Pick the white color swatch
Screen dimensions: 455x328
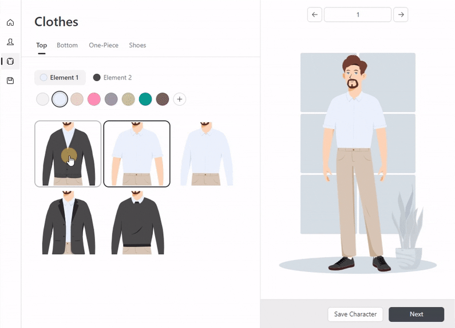43,99
